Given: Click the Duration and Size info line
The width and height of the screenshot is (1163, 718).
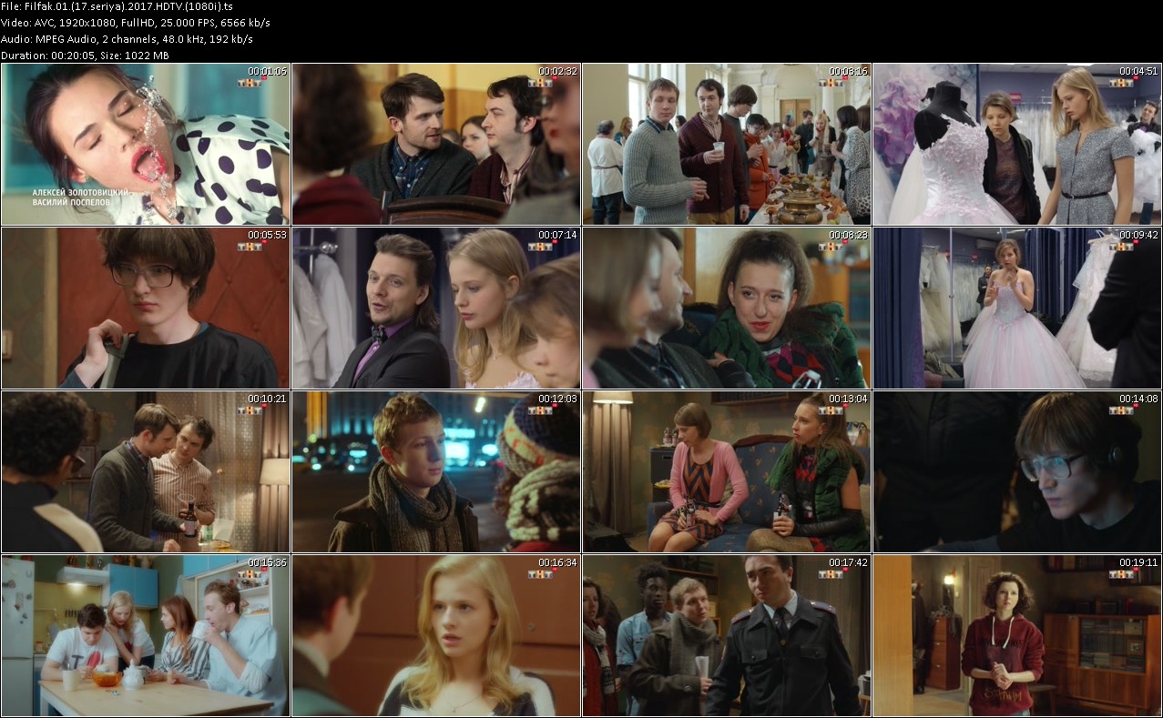Looking at the screenshot, I should coord(85,55).
